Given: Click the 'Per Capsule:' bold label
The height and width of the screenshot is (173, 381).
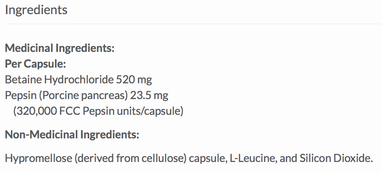Looking at the screenshot, I should click(x=35, y=64).
